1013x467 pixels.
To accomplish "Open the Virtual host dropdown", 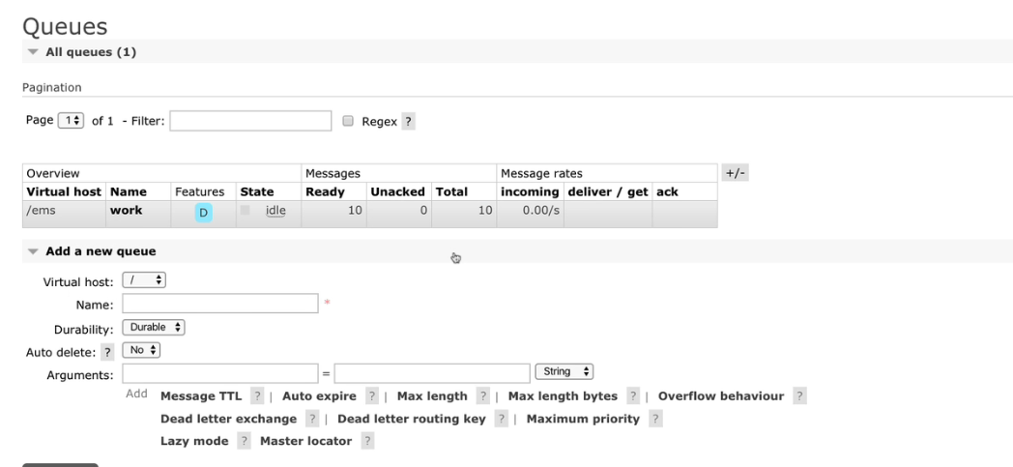I will pos(144,280).
